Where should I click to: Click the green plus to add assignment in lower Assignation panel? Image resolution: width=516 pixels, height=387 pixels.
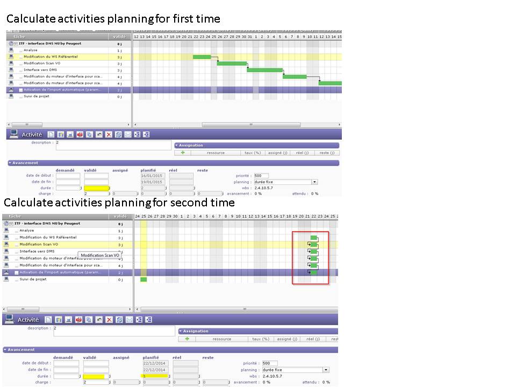[x=187, y=339]
